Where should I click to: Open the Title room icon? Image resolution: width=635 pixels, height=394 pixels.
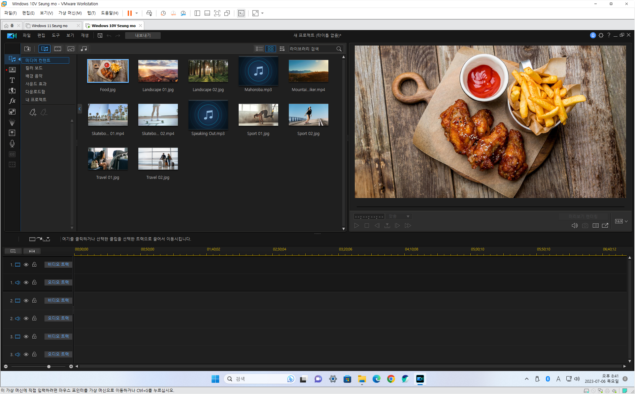click(12, 80)
